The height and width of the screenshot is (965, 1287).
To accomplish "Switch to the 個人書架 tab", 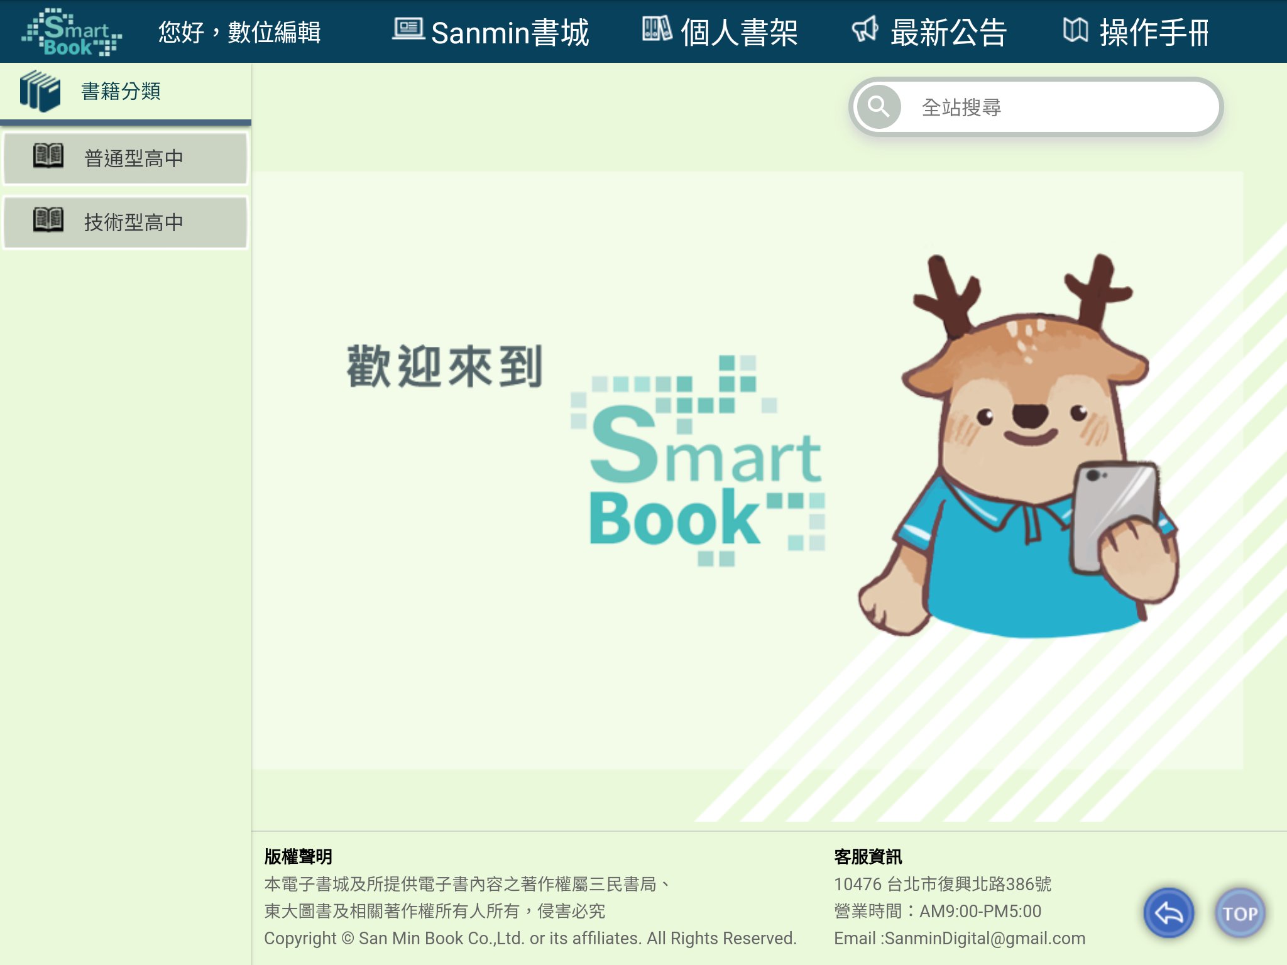I will 739,31.
